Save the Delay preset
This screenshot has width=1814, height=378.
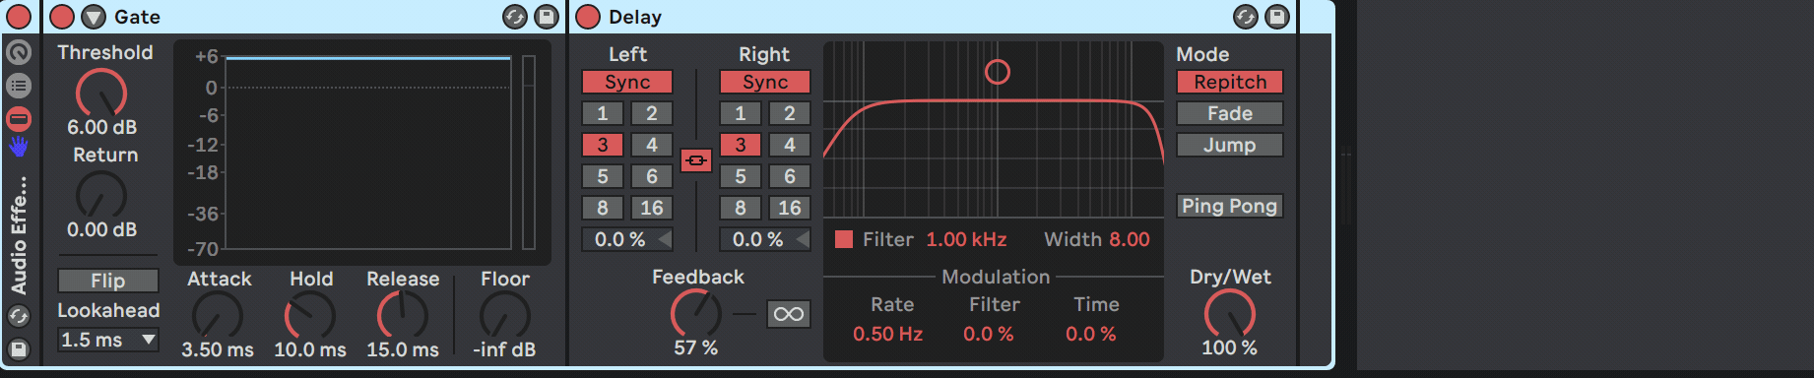coord(1277,17)
